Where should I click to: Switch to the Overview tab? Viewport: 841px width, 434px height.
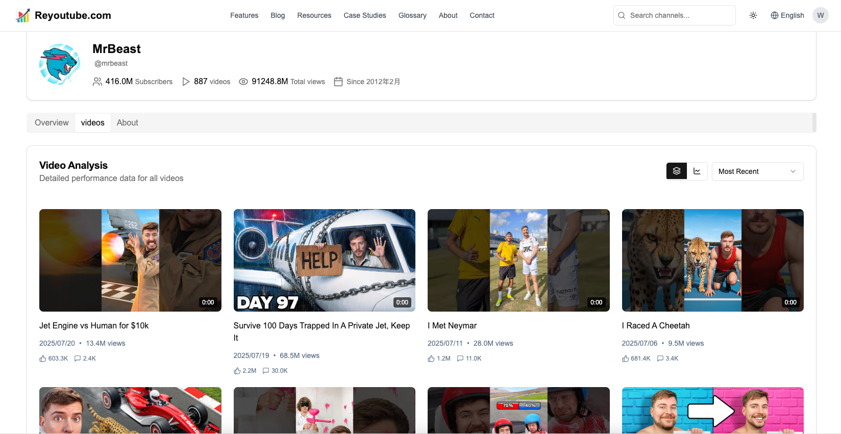[52, 123]
